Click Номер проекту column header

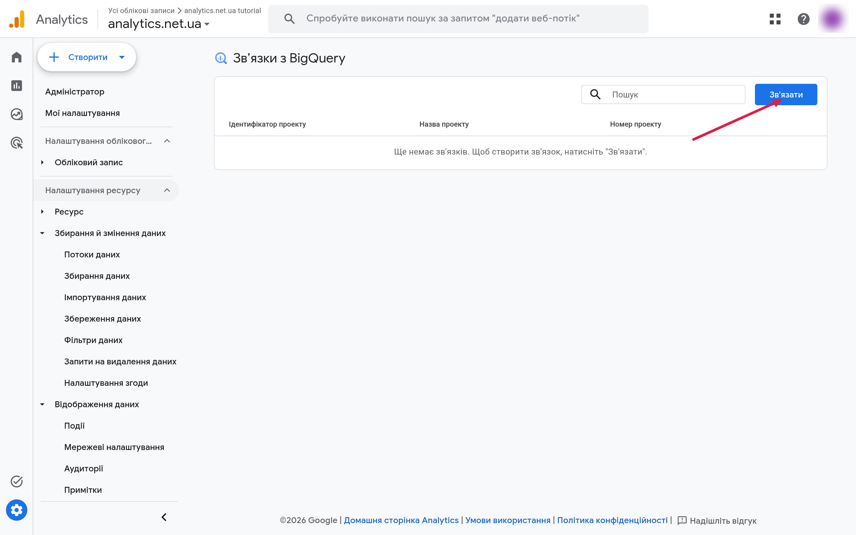(x=635, y=124)
